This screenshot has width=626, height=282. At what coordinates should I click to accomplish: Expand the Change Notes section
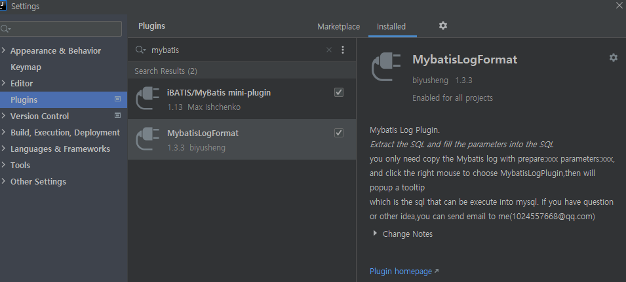(x=374, y=234)
